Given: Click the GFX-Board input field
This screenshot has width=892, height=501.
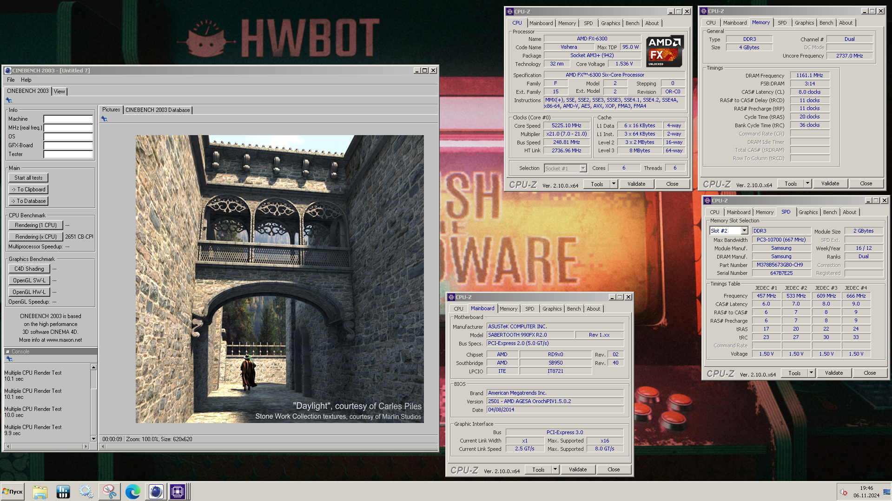Looking at the screenshot, I should [x=68, y=145].
